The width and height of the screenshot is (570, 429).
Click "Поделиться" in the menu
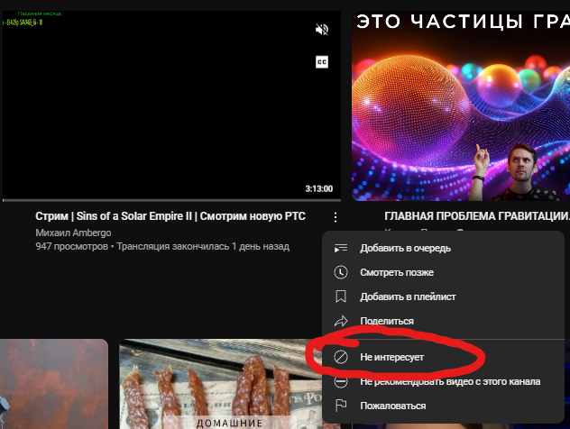[443, 321]
